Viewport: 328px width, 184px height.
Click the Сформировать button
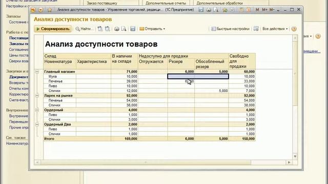click(53, 29)
